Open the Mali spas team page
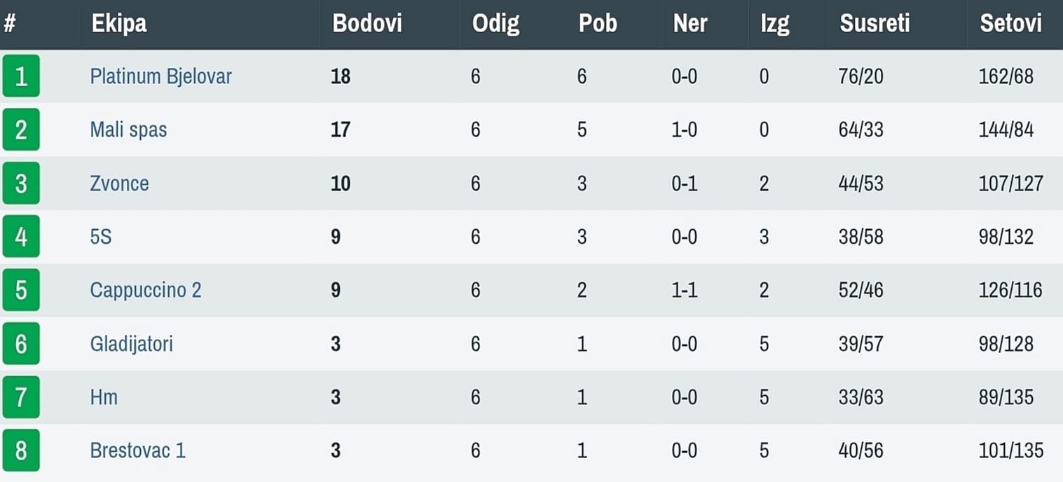The width and height of the screenshot is (1063, 482). 128,130
